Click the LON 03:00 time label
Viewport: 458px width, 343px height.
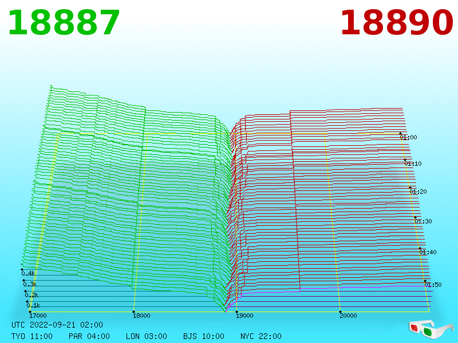(147, 336)
